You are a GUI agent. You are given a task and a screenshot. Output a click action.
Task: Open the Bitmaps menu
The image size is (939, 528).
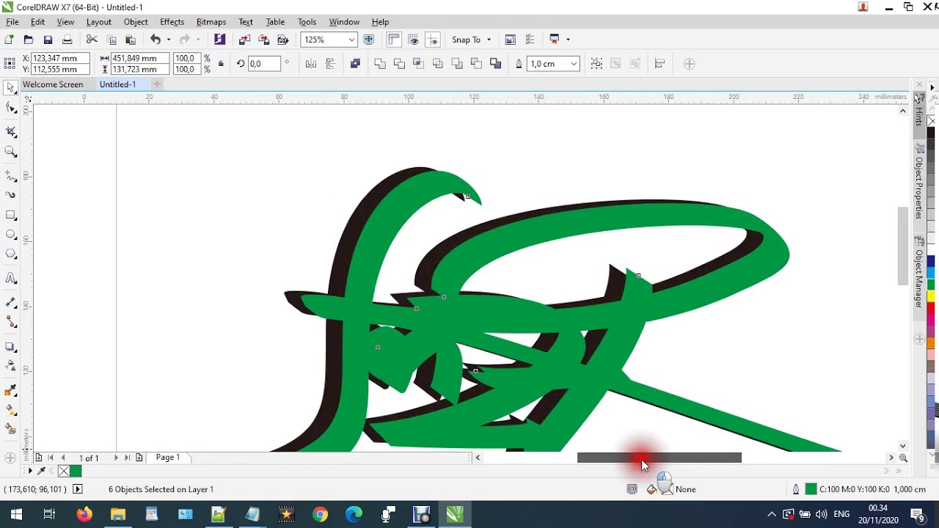click(x=211, y=22)
